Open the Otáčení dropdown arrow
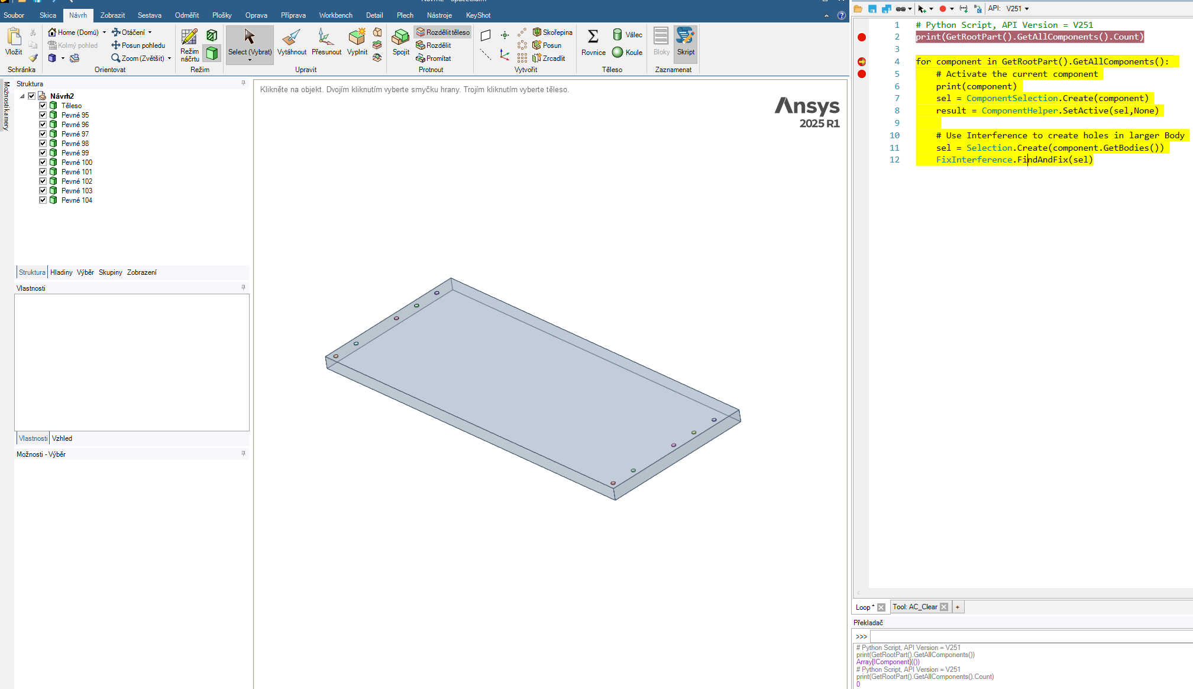1193x689 pixels. click(x=150, y=32)
